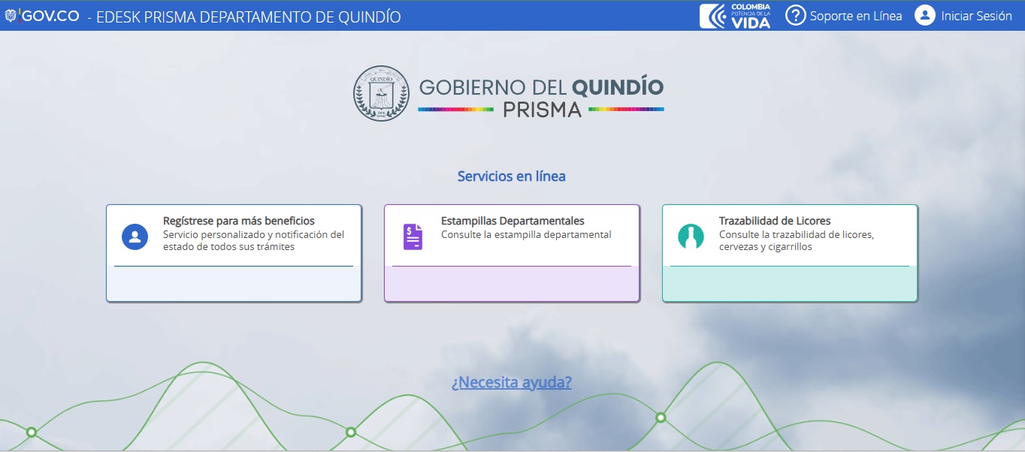Click the Servicios en línea heading
Screen dimensions: 1025x452
[x=512, y=176]
